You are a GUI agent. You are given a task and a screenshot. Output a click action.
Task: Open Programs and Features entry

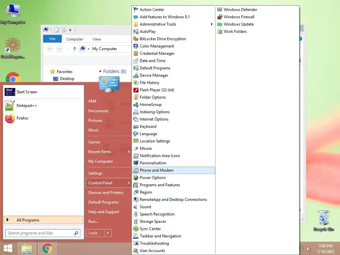[x=173, y=185]
